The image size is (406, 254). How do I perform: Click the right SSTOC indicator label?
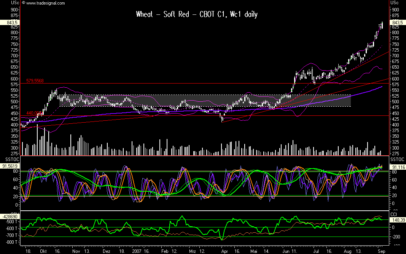pos(396,158)
